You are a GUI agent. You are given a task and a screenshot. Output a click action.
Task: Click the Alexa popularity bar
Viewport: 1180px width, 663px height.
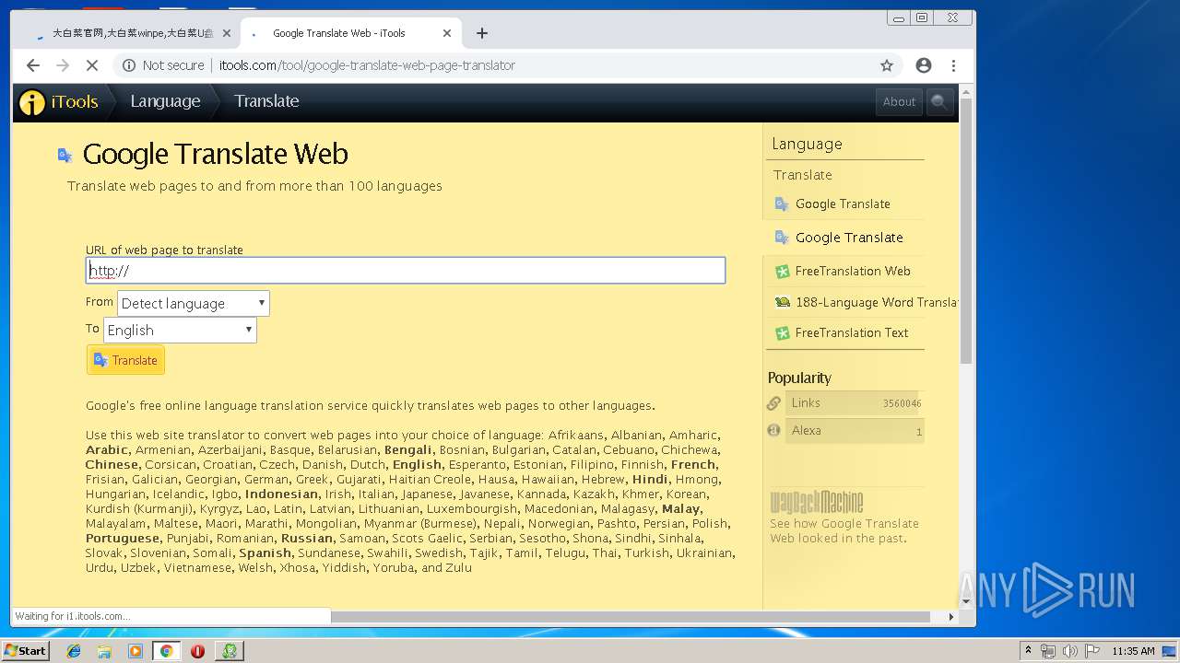[x=855, y=431]
